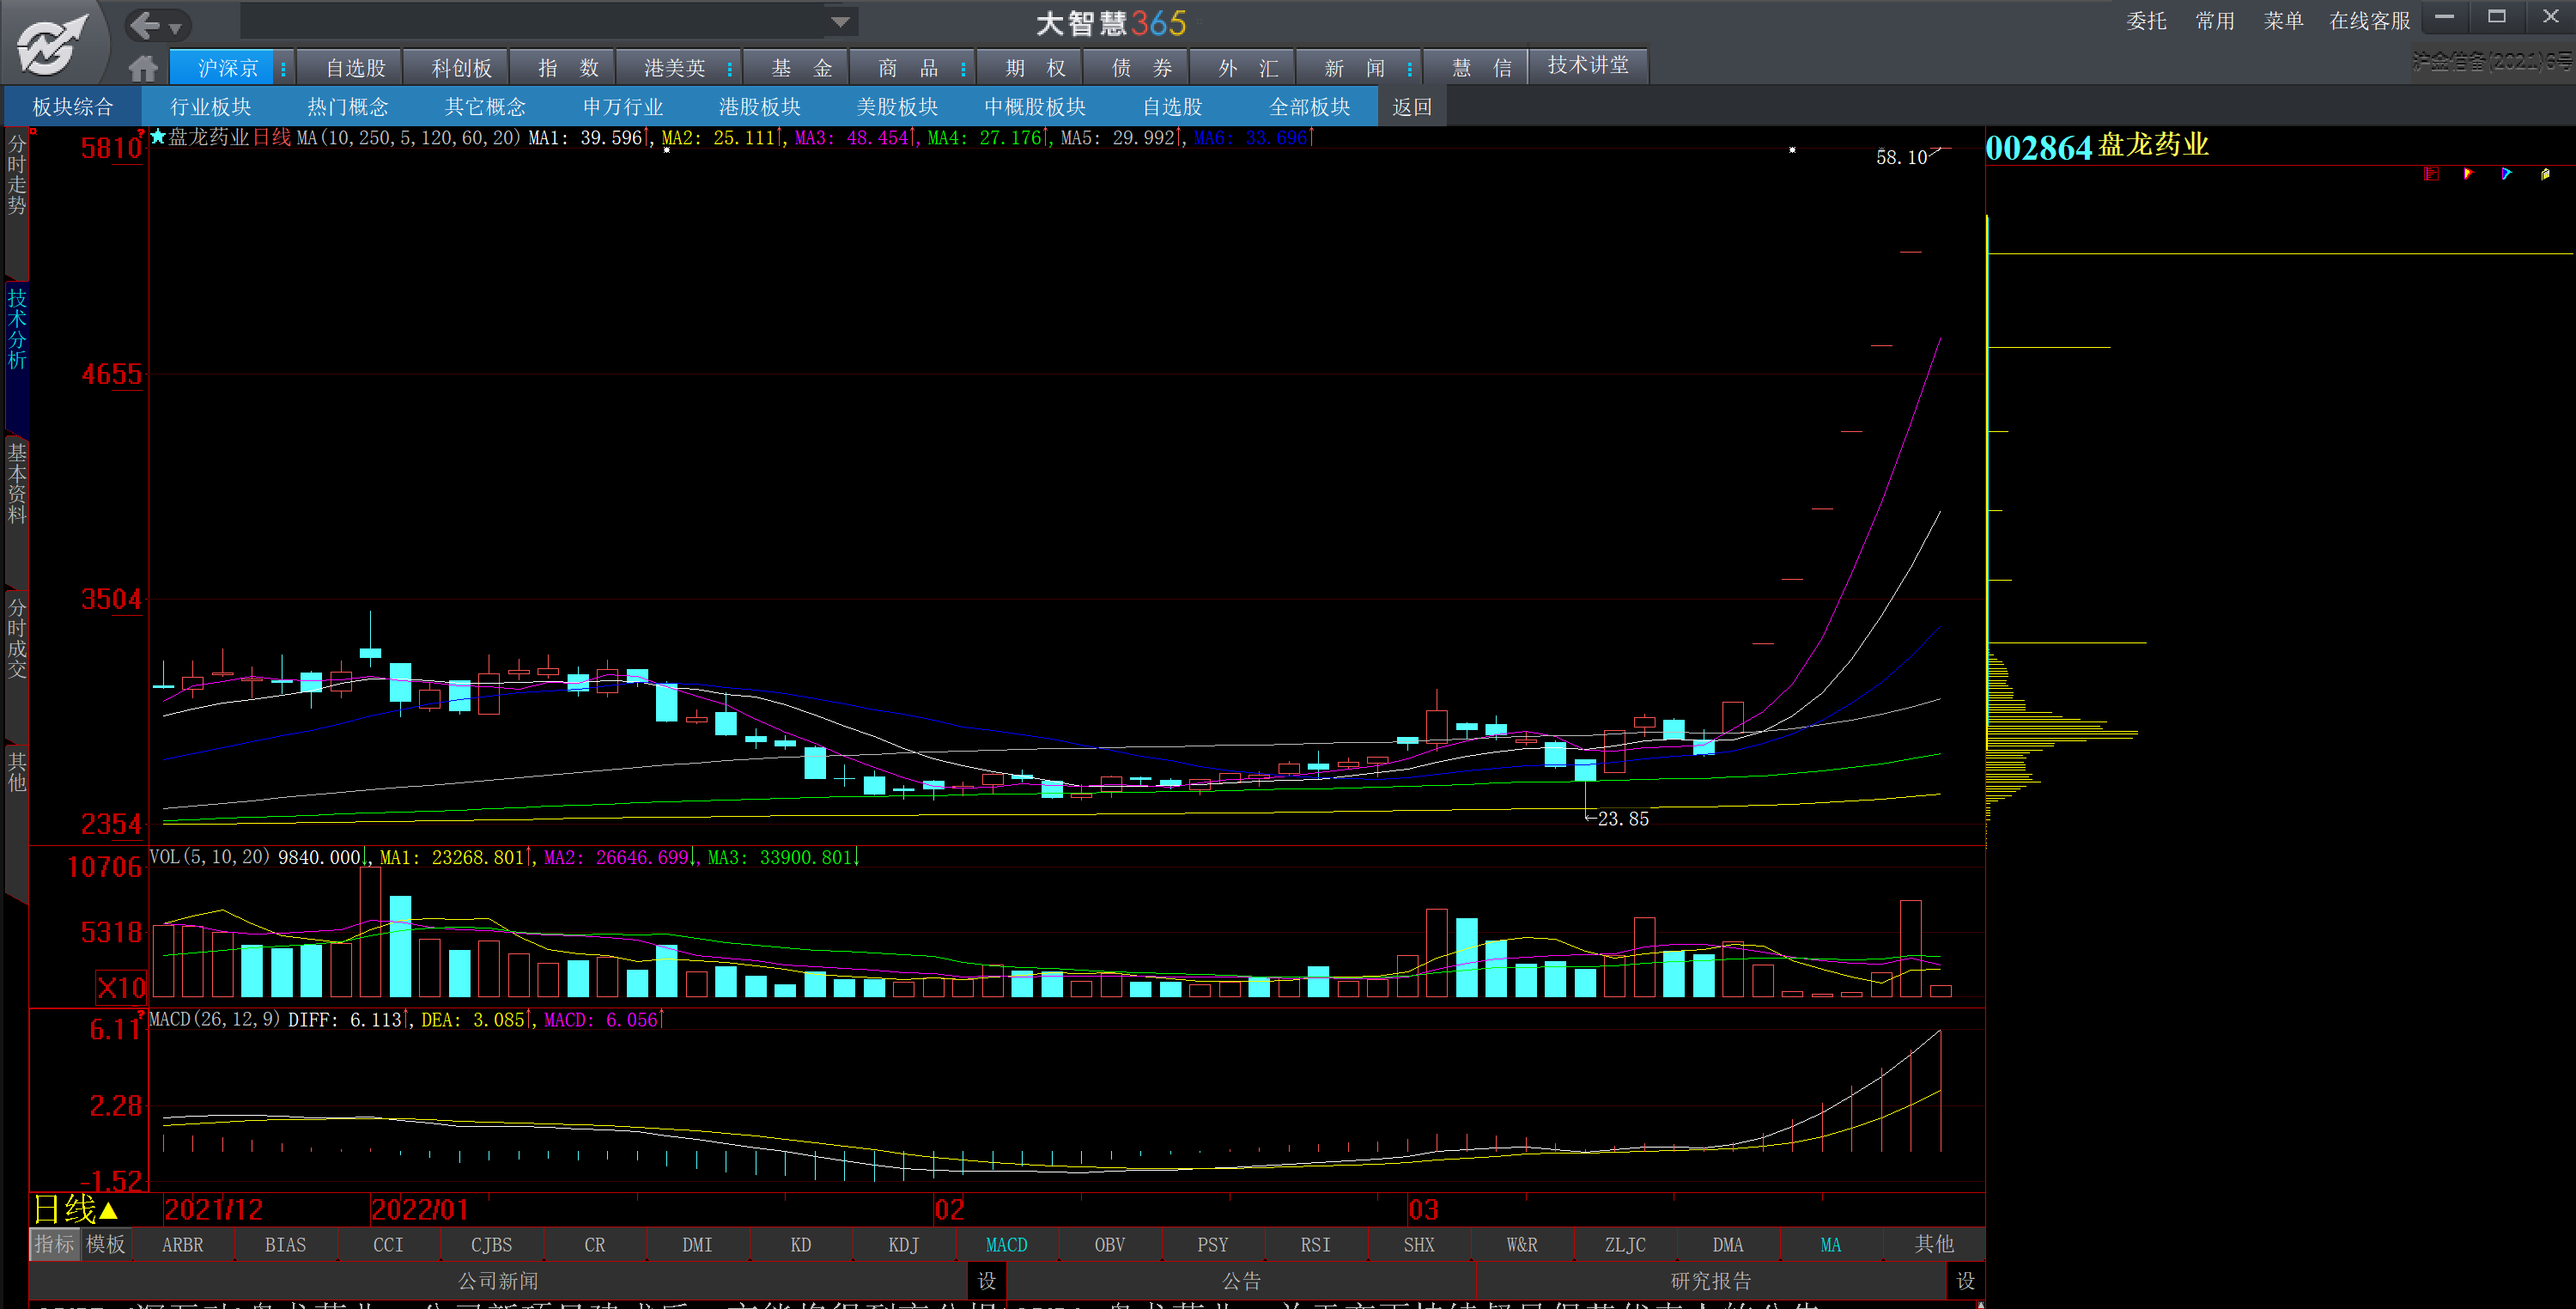The image size is (2576, 1309).
Task: Click the blue-cyan triangle icon
Action: [2507, 174]
